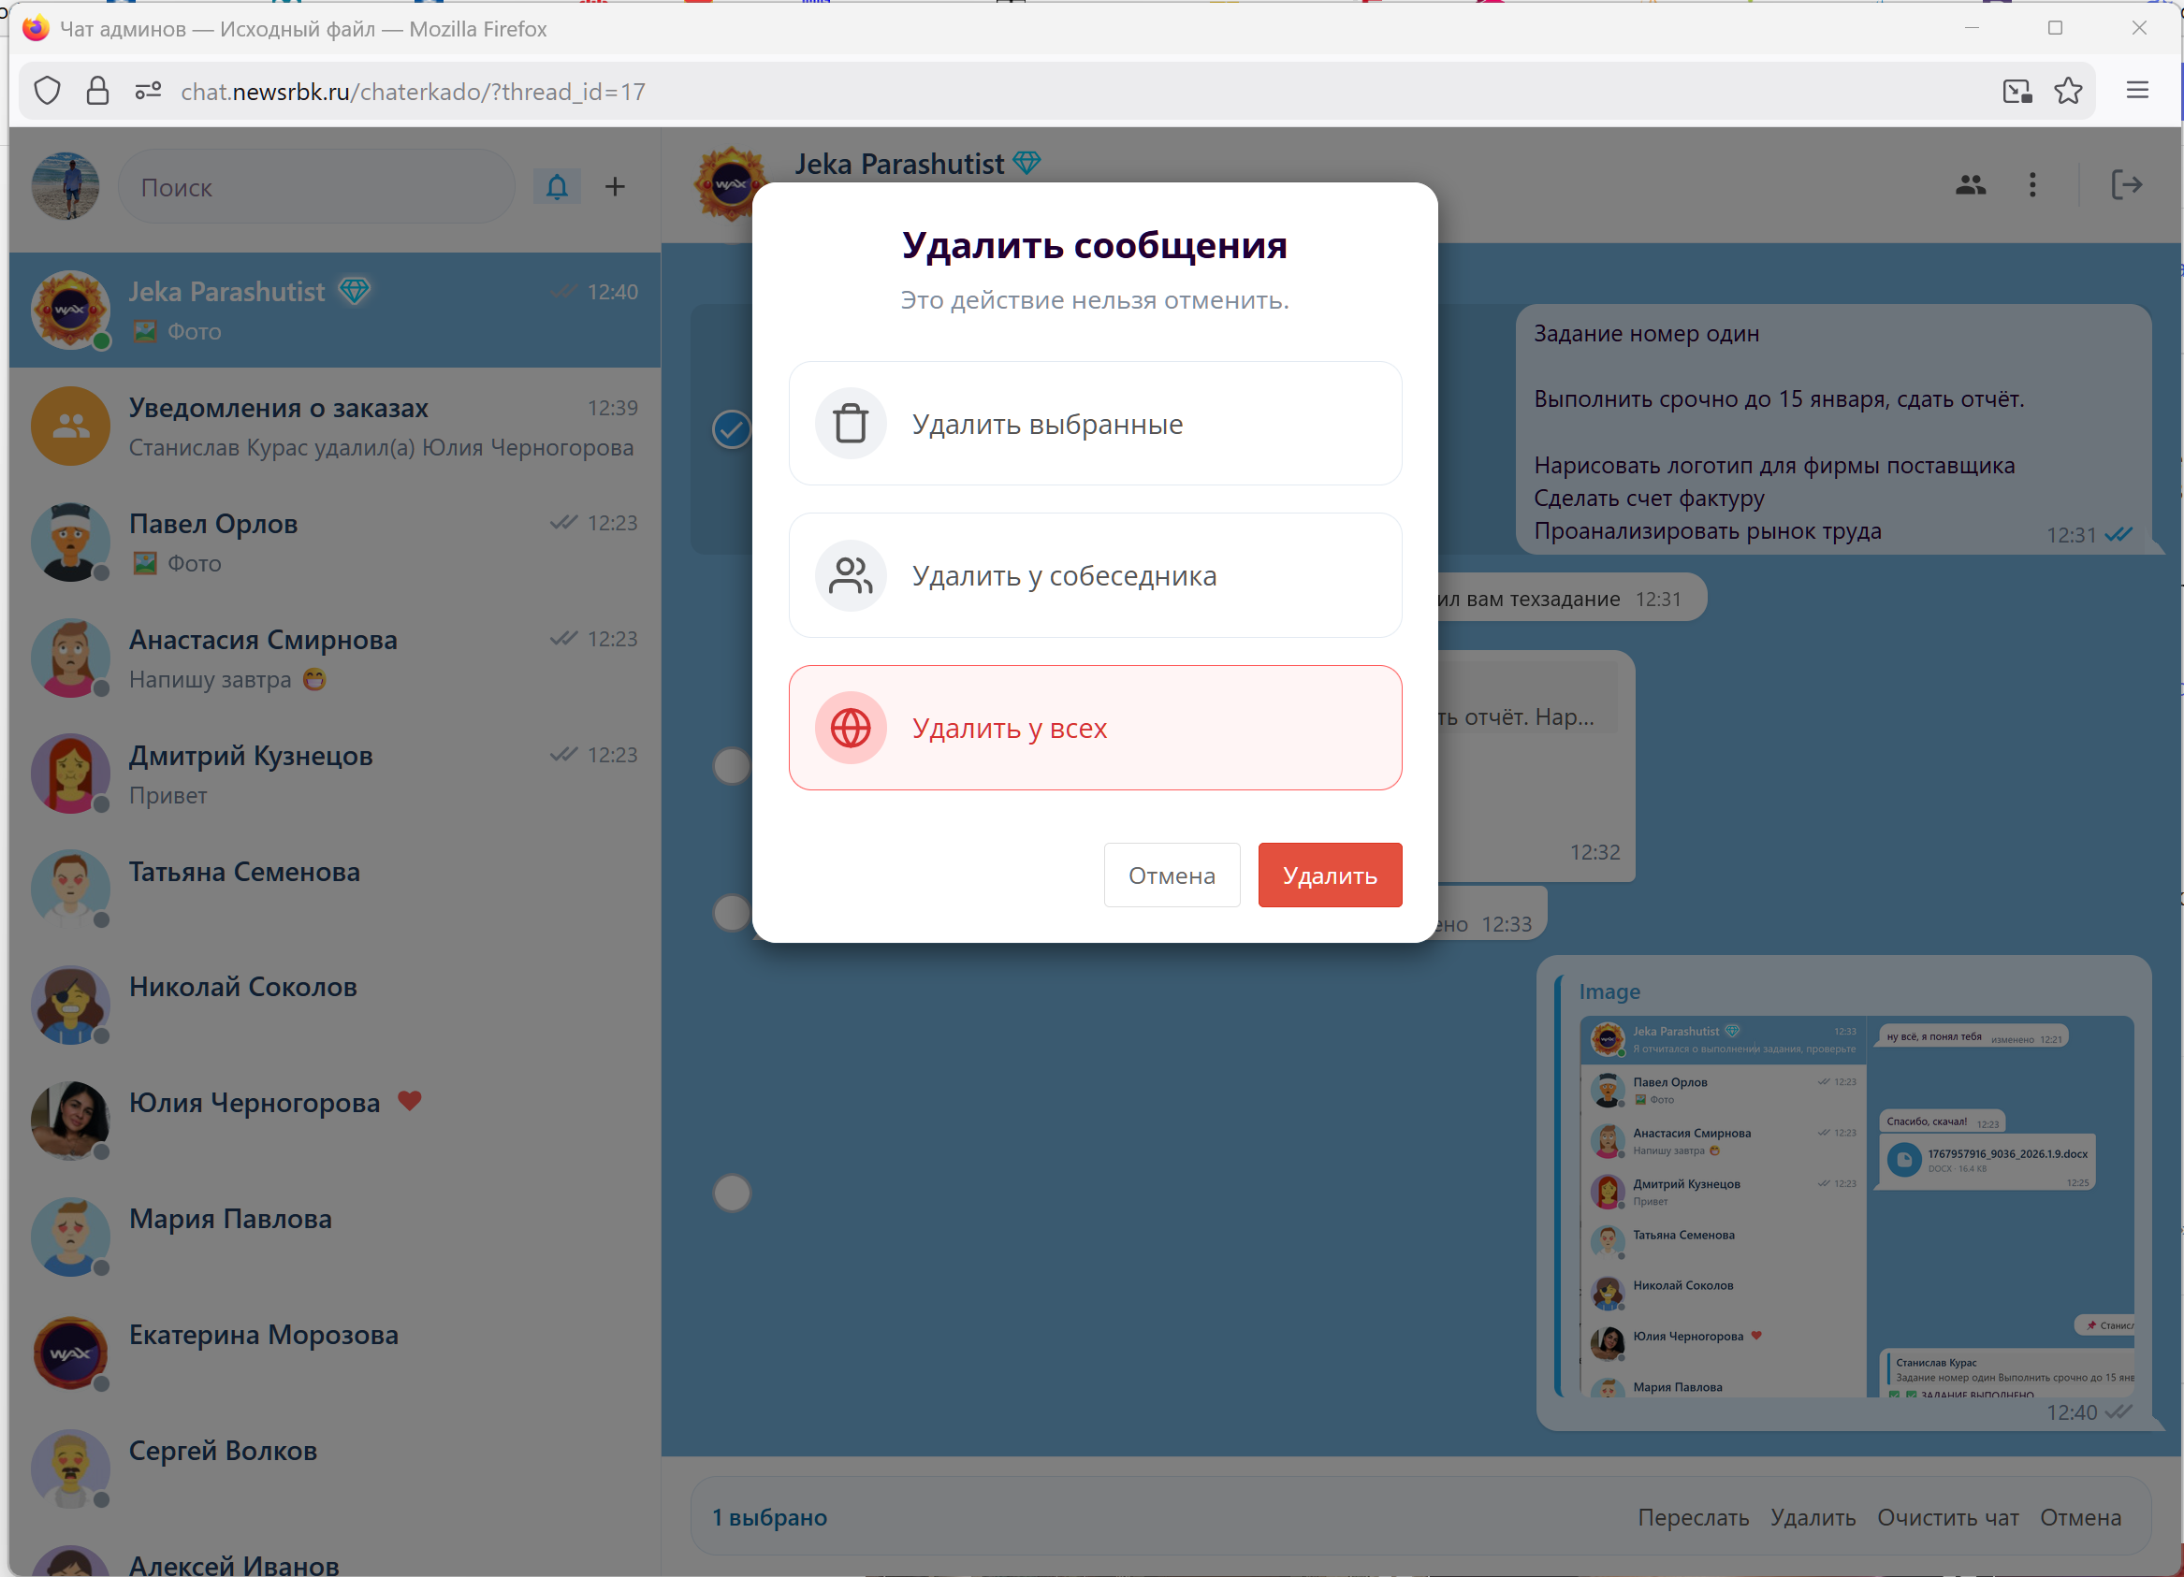Open the screenshot icon in the address bar
The height and width of the screenshot is (1577, 2184).
point(2019,91)
